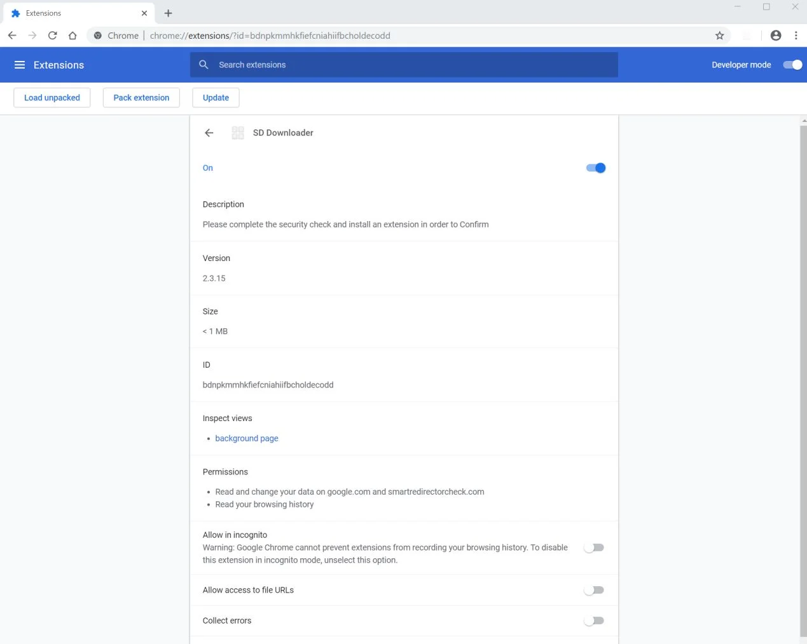
Task: Bookmark this page with the star icon
Action: (x=720, y=36)
